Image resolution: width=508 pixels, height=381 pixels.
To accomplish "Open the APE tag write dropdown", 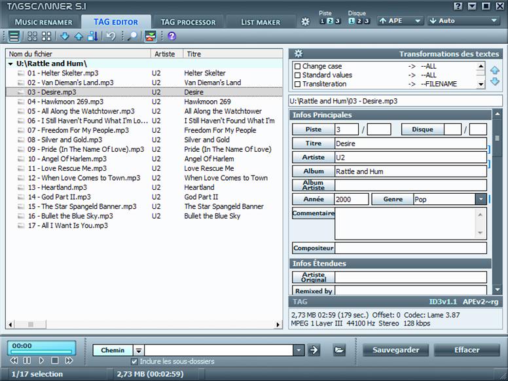I will (x=401, y=21).
